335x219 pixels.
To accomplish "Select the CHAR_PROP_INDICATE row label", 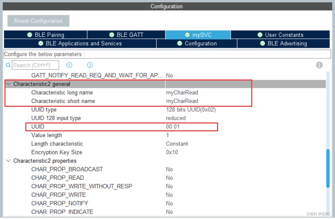I will tap(62, 212).
